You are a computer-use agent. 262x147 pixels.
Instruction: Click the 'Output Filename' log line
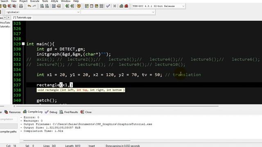point(86,124)
